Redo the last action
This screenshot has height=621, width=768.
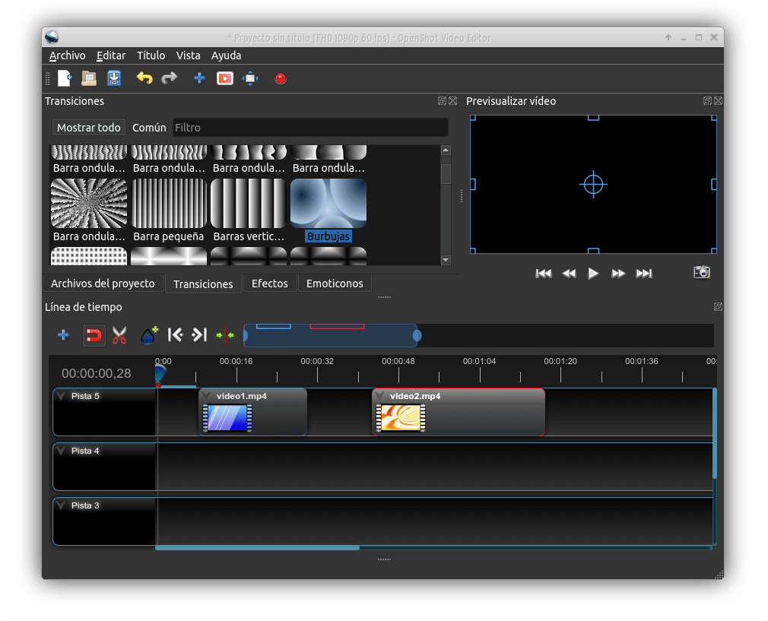click(169, 78)
